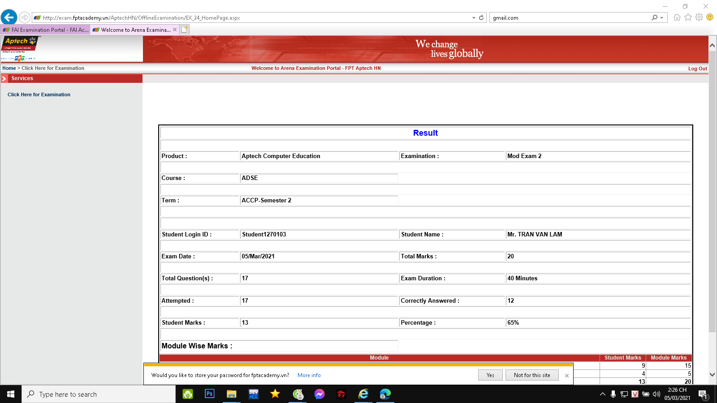Click the Student1270103 login ID value

click(264, 235)
